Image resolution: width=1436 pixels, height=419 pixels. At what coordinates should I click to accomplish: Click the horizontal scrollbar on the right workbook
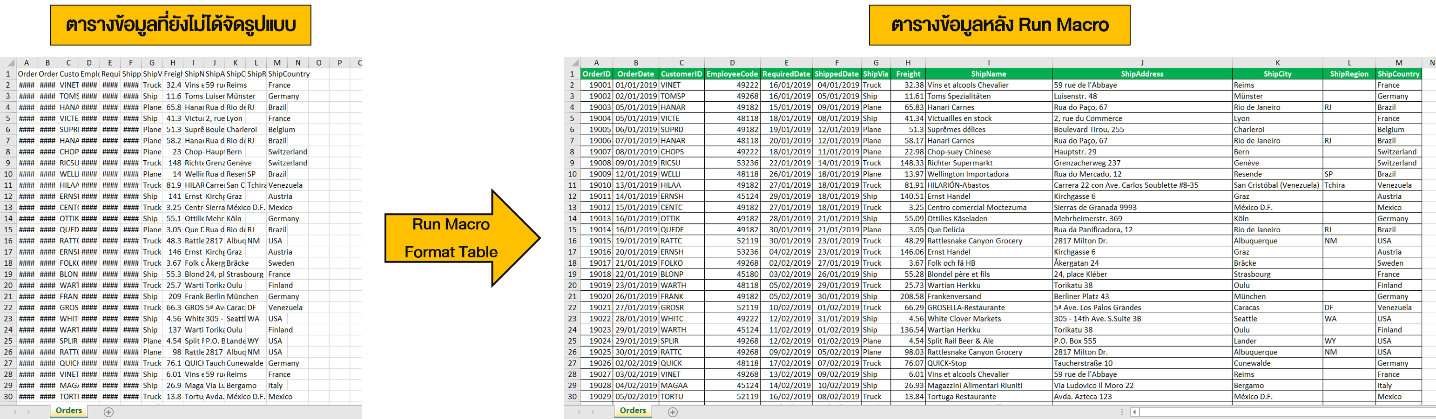click(x=1282, y=412)
